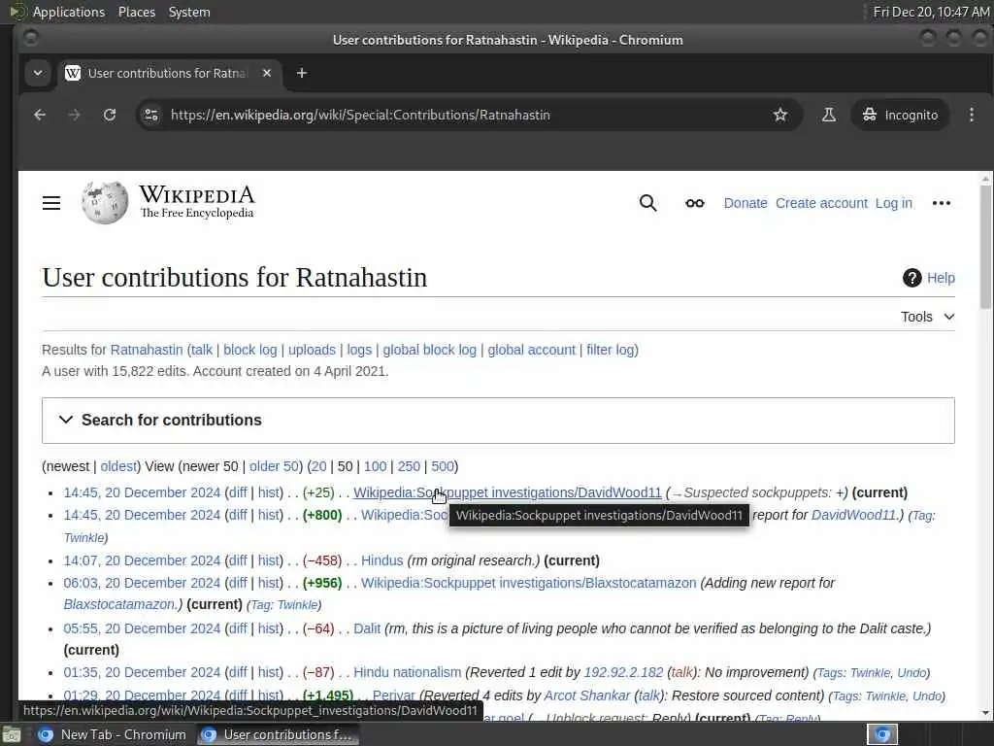
Task: Open the Applications menu
Action: pyautogui.click(x=69, y=12)
